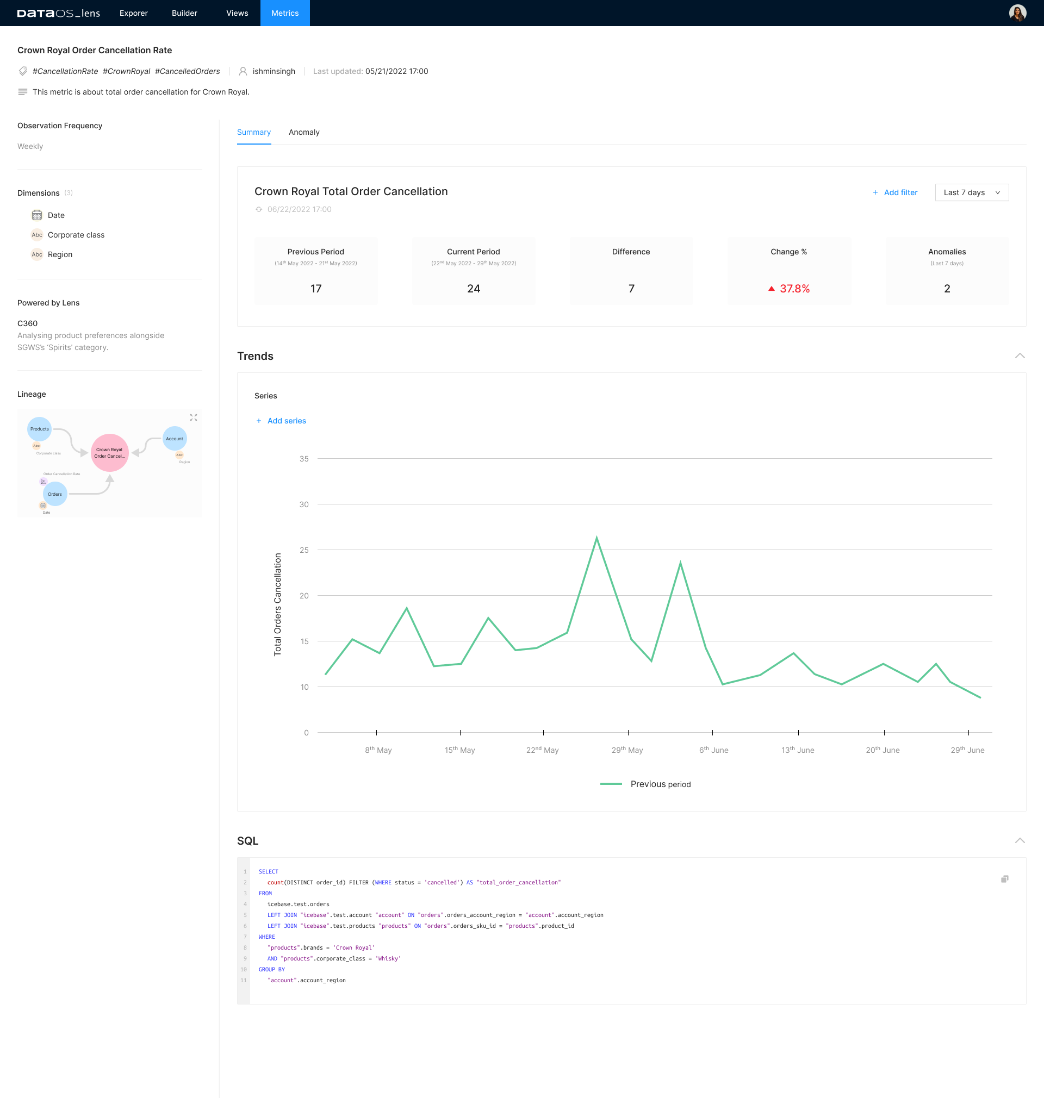
Task: Collapse the SQL section chevron
Action: coord(1020,840)
